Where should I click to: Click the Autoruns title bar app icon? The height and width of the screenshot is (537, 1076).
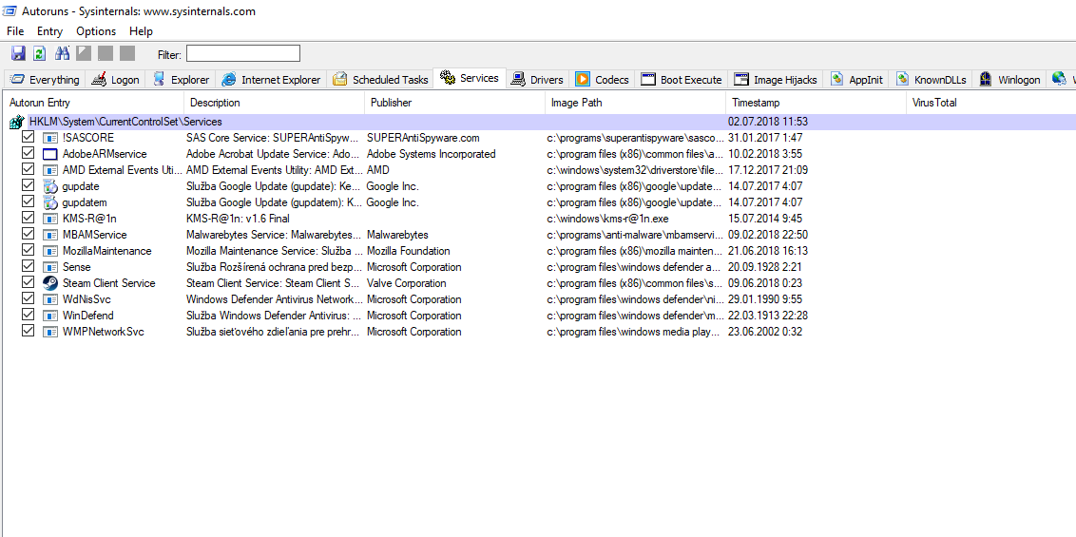point(10,11)
